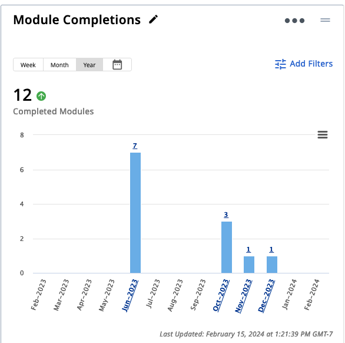Open the calendar date picker icon
345x343 pixels.
pos(117,65)
